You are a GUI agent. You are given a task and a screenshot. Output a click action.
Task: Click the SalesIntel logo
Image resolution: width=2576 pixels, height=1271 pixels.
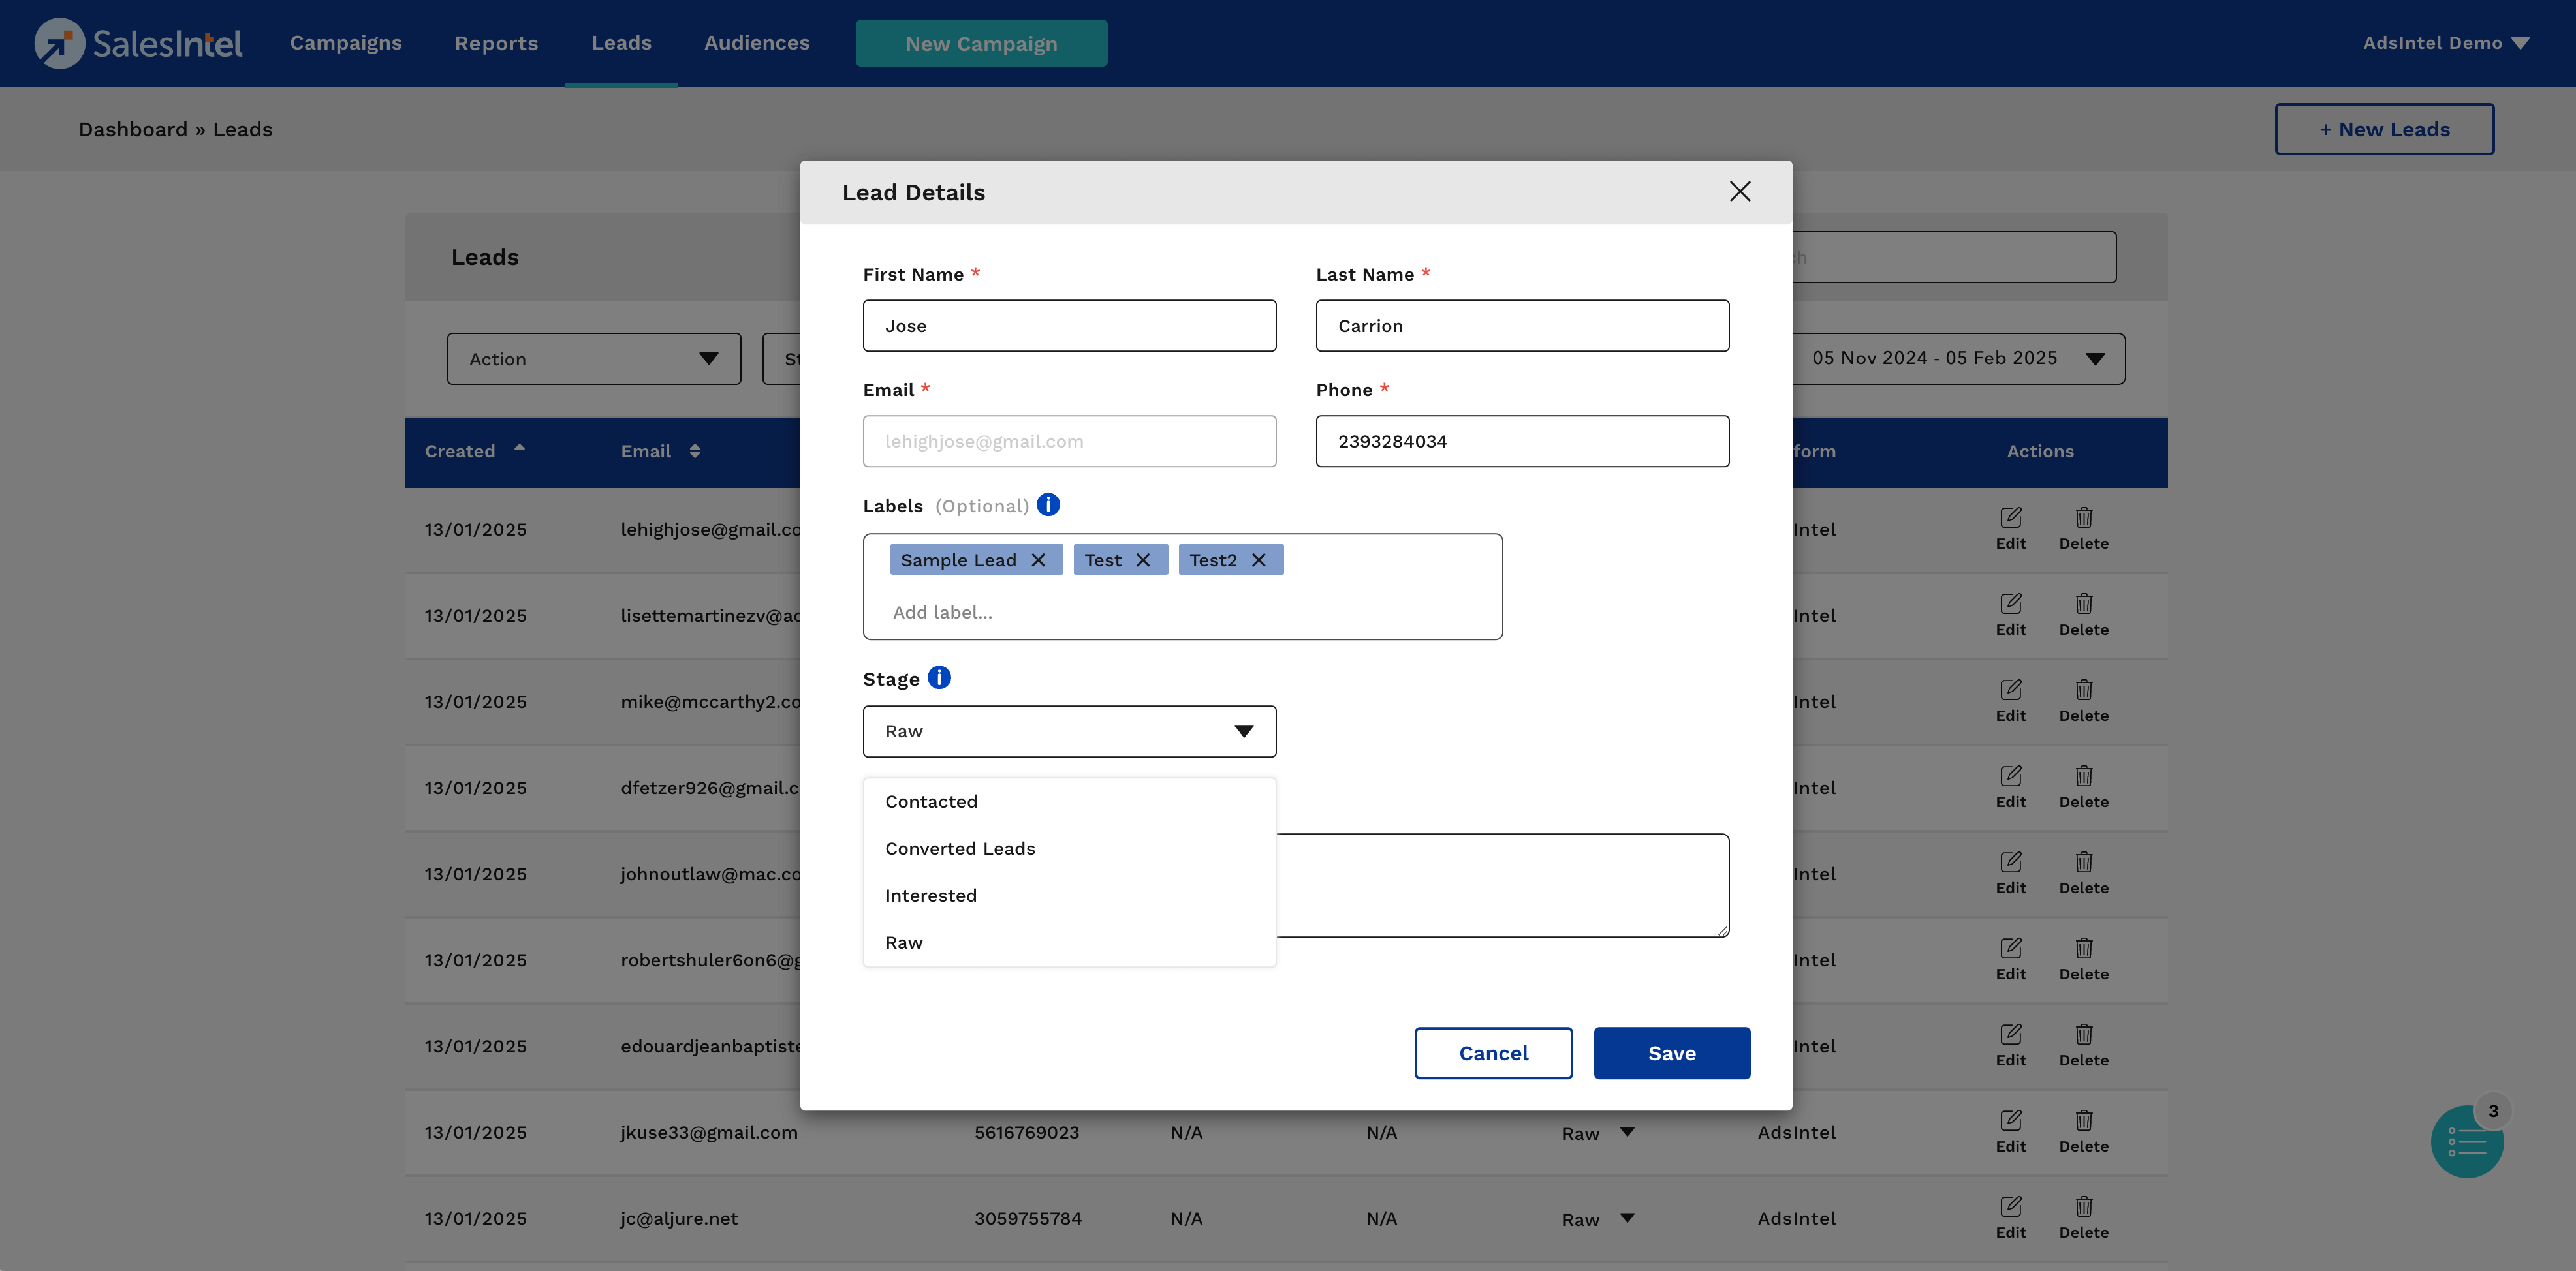click(x=138, y=43)
